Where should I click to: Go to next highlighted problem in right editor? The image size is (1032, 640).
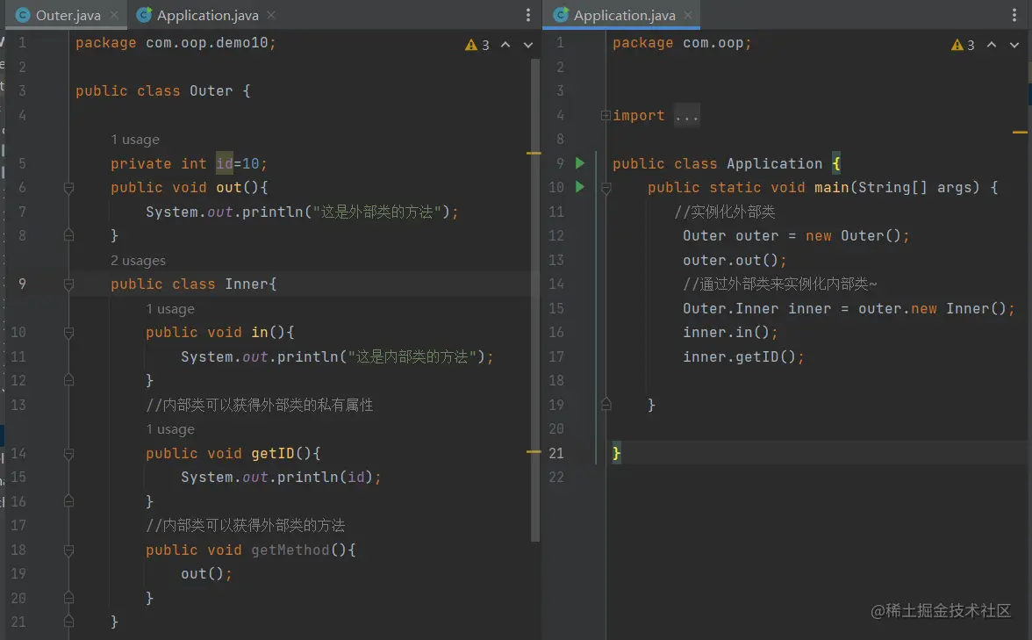1014,45
